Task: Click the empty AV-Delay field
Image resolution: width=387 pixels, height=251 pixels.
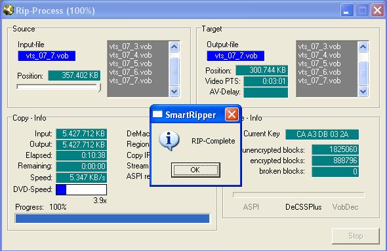Action: click(266, 92)
